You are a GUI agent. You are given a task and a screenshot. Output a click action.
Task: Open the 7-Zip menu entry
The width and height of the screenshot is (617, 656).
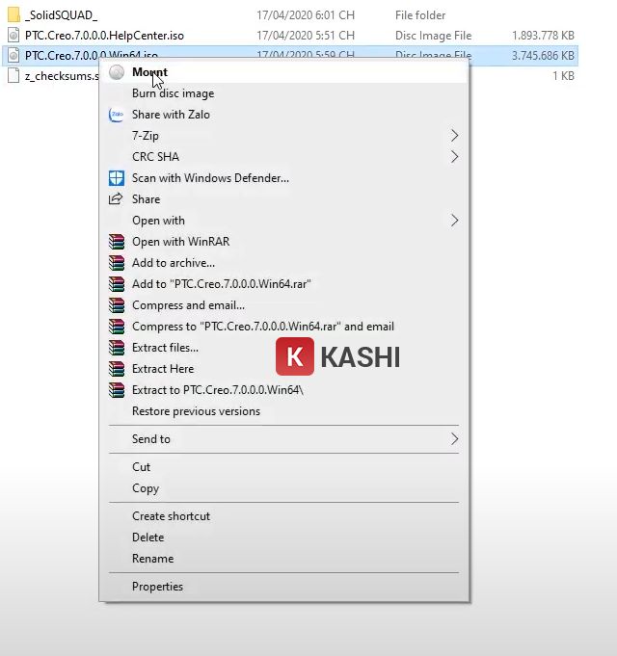(283, 136)
